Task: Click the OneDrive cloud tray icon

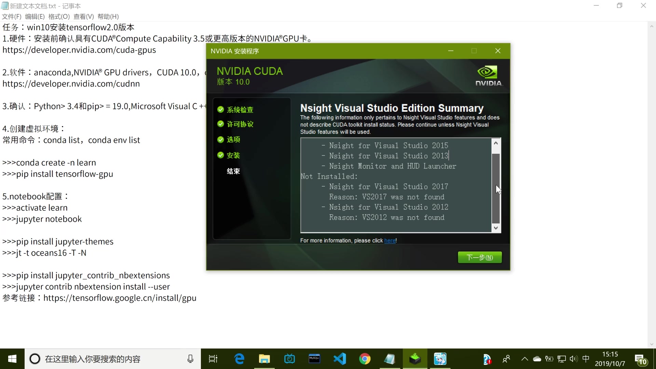Action: click(537, 359)
